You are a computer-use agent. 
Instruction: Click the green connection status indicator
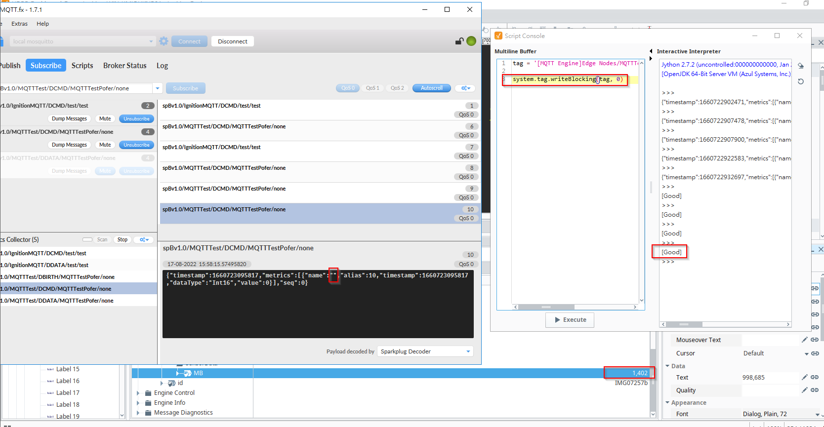coord(471,41)
